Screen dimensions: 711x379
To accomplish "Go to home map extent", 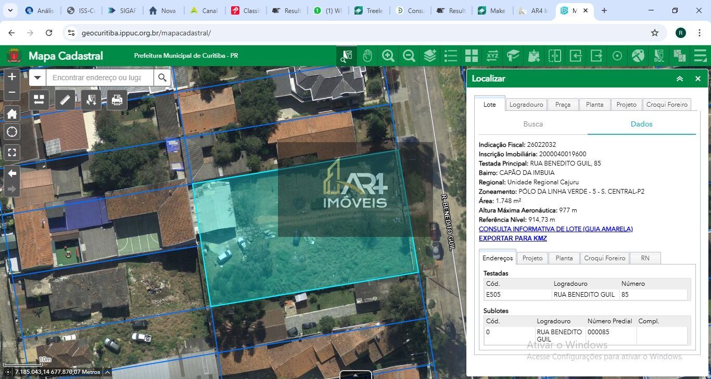I will coord(12,113).
